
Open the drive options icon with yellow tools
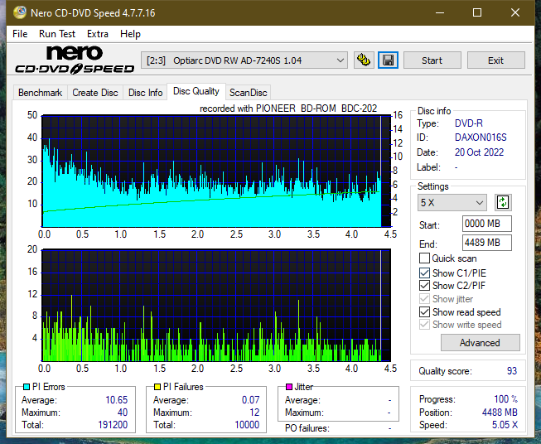tap(364, 60)
